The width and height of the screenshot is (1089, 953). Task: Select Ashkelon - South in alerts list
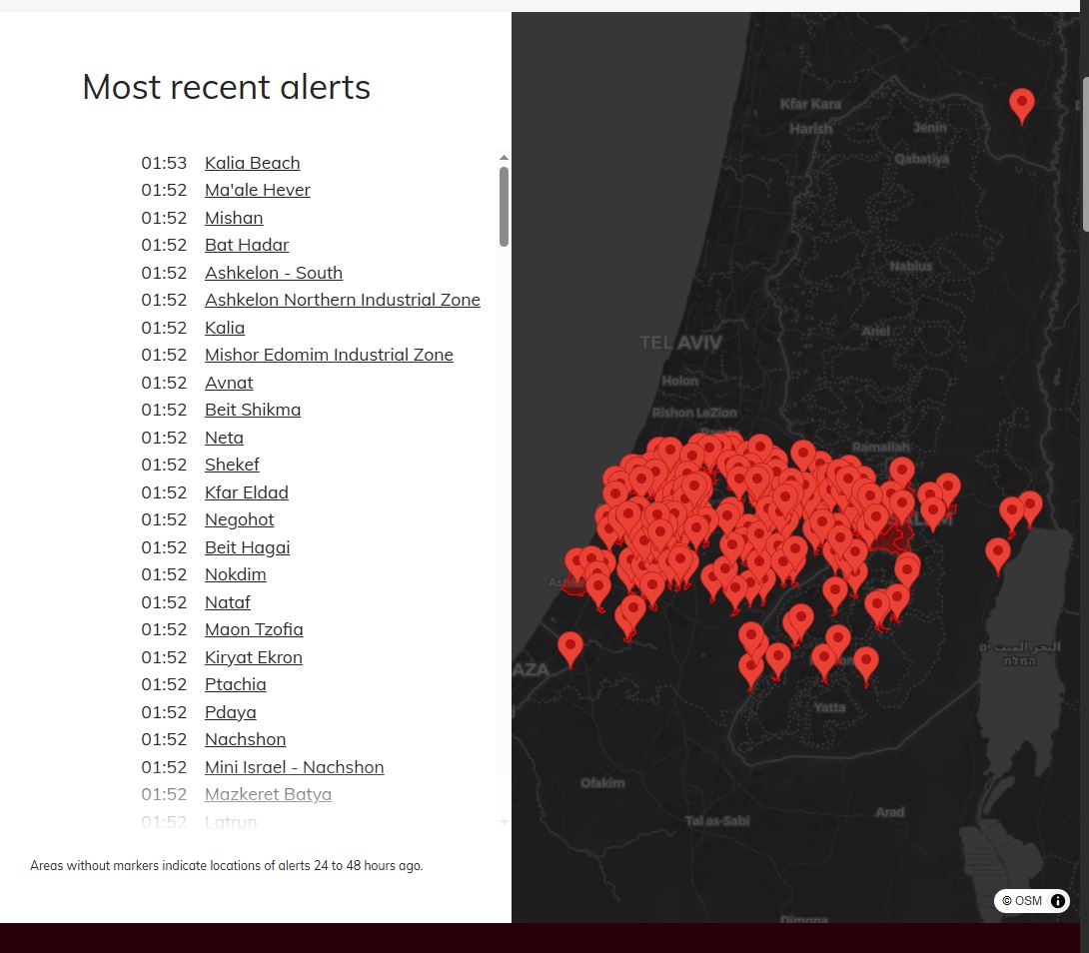274,273
